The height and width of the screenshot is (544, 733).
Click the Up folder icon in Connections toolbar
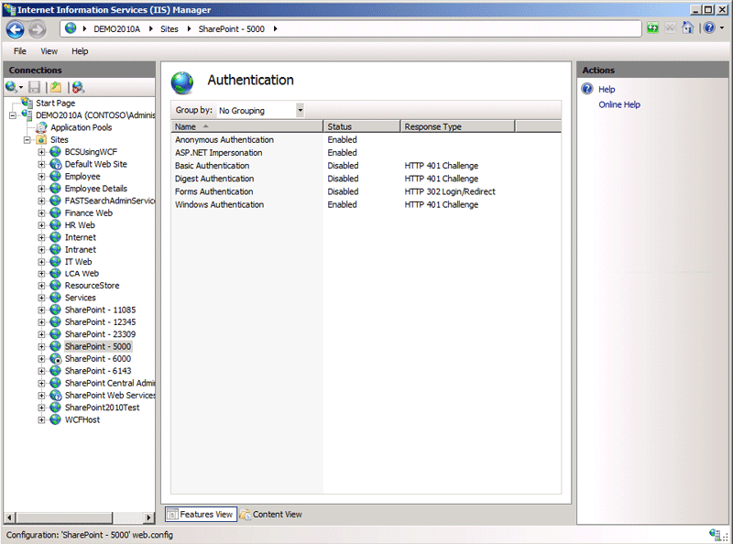click(56, 87)
